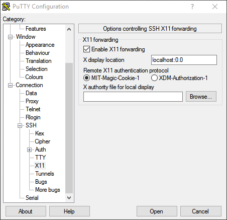Click the category list scroll down arrow

click(69, 198)
